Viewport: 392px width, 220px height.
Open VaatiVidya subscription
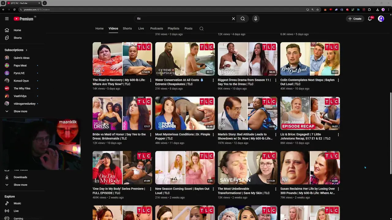20,96
